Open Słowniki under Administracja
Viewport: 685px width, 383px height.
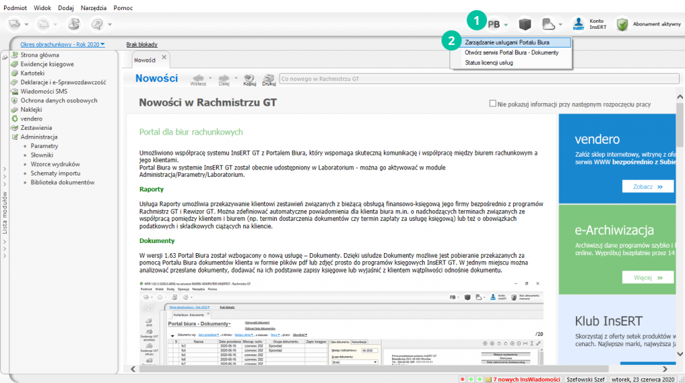click(42, 155)
